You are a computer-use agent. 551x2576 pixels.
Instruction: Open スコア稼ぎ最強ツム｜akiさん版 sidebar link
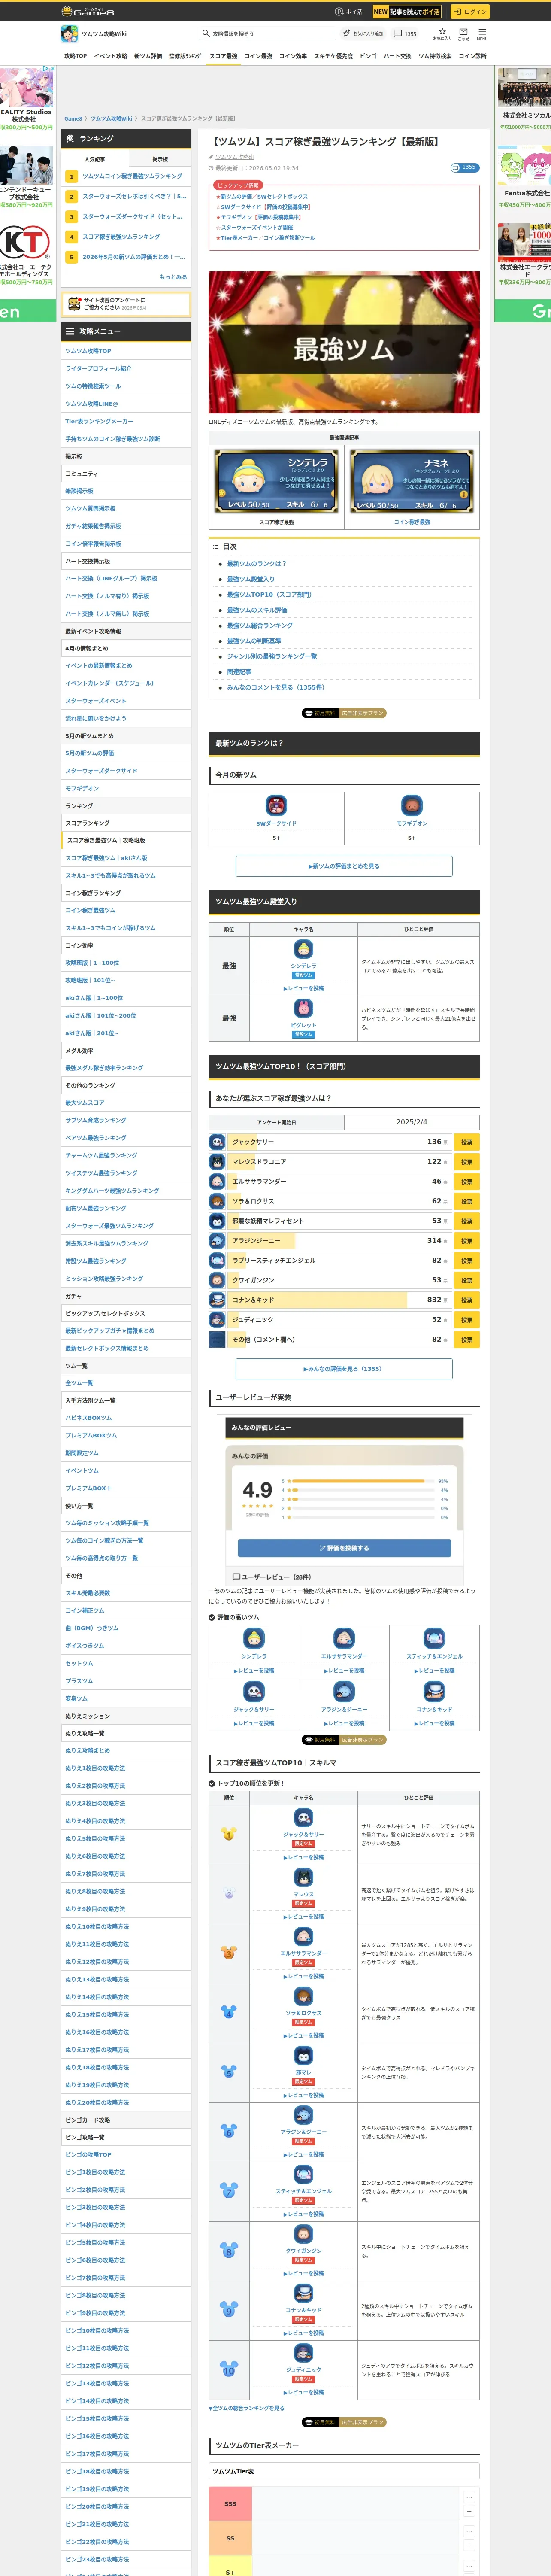click(106, 858)
